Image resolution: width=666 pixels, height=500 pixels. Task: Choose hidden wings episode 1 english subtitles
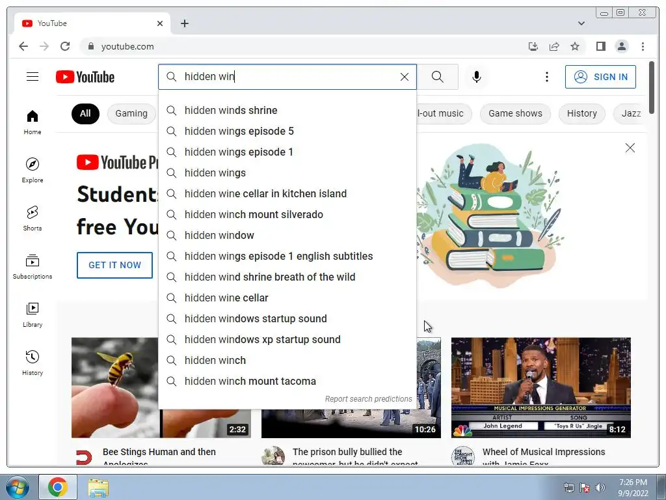(x=287, y=256)
